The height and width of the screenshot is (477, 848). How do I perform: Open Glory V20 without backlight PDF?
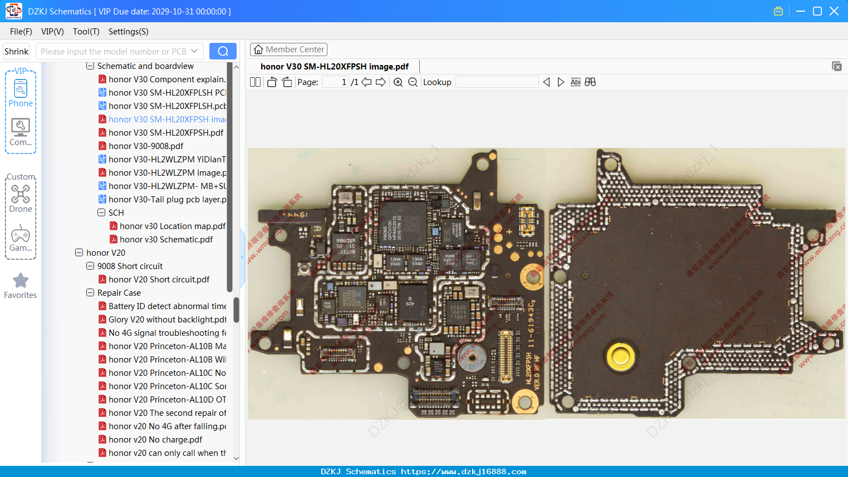163,320
